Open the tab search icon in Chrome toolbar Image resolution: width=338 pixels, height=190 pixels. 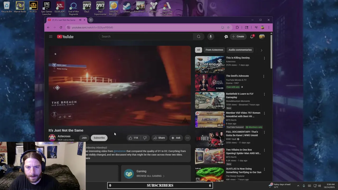click(247, 27)
